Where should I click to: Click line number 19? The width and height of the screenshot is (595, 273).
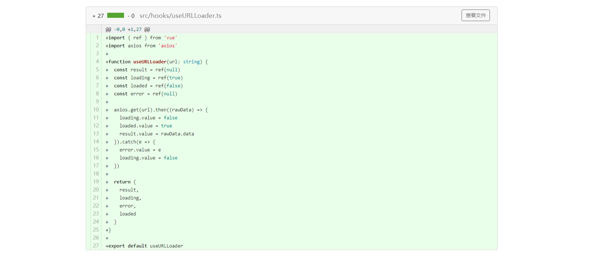click(x=96, y=182)
